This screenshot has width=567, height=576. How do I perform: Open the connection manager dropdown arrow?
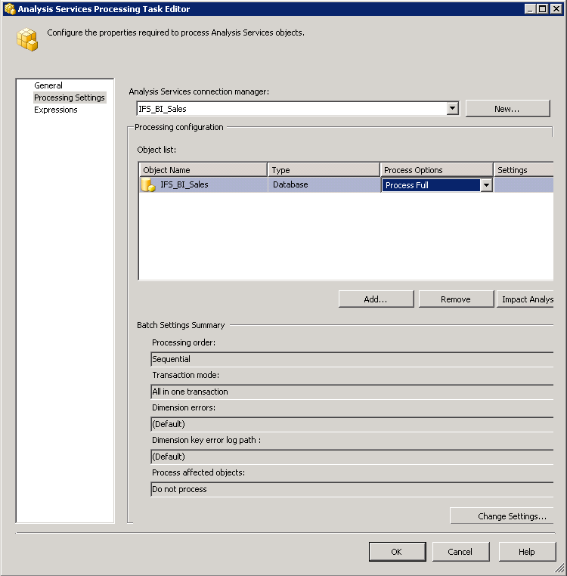(x=452, y=109)
